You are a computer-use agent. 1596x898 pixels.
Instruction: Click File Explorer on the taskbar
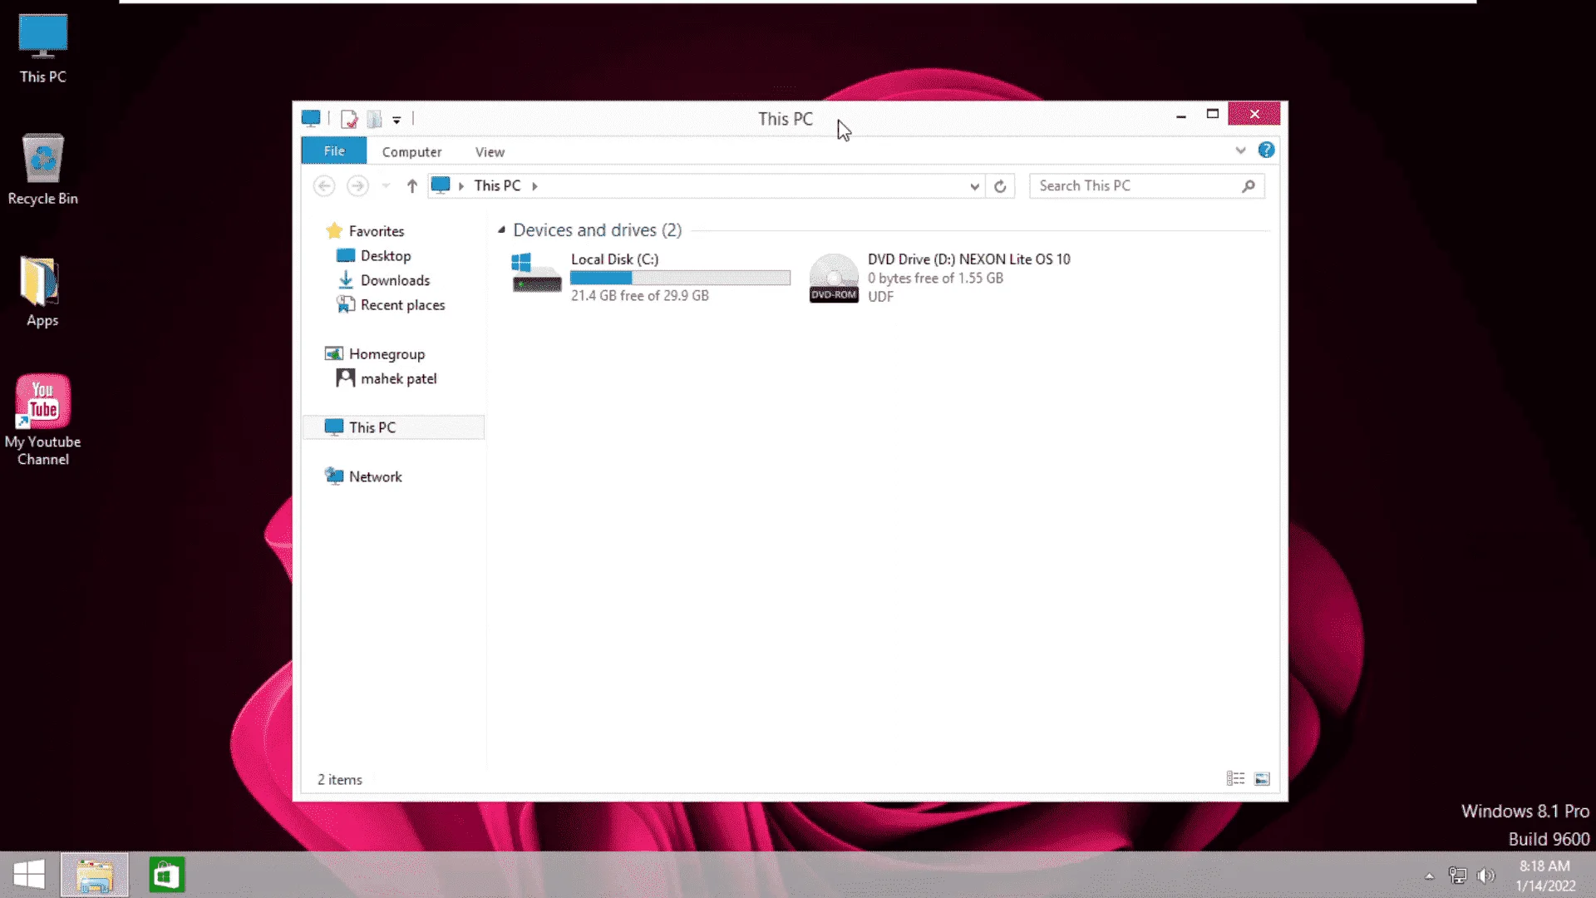[95, 875]
